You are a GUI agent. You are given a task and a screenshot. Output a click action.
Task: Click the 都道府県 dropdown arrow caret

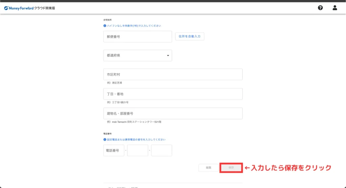click(x=168, y=56)
